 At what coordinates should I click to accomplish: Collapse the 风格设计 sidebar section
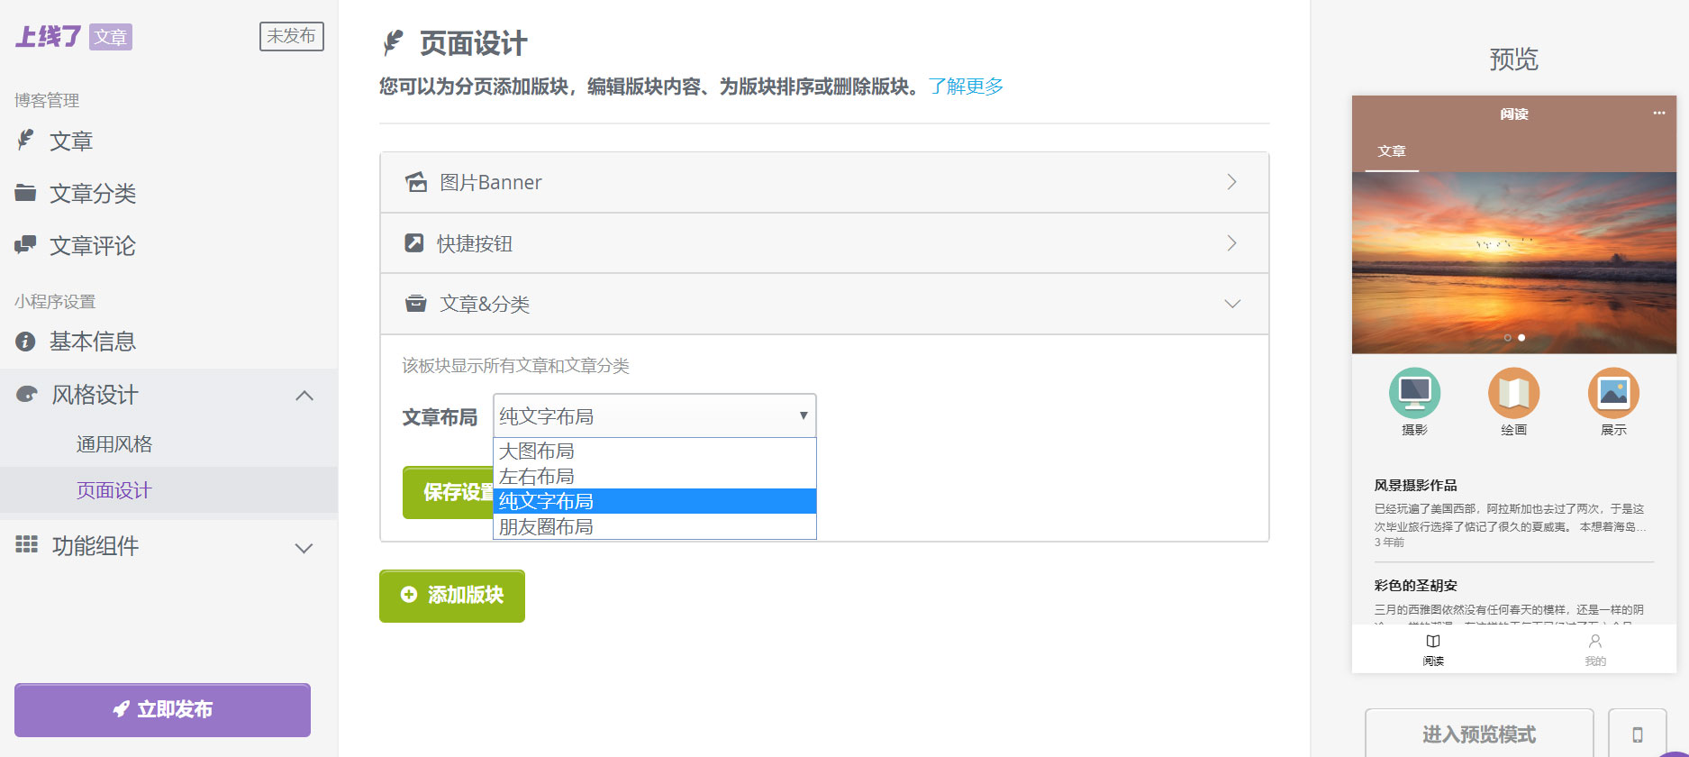click(x=304, y=396)
